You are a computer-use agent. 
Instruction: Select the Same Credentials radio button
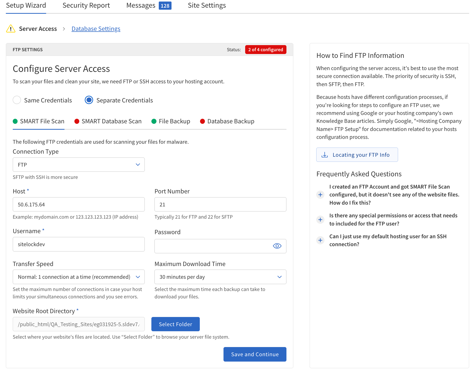pos(17,100)
